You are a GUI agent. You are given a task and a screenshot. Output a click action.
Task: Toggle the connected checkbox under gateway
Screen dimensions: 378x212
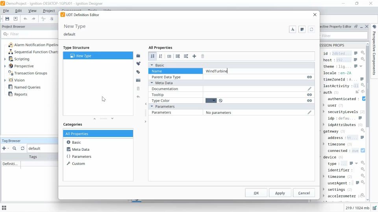tap(363, 150)
